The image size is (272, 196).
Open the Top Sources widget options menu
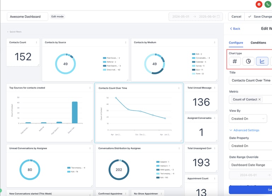click(x=90, y=88)
